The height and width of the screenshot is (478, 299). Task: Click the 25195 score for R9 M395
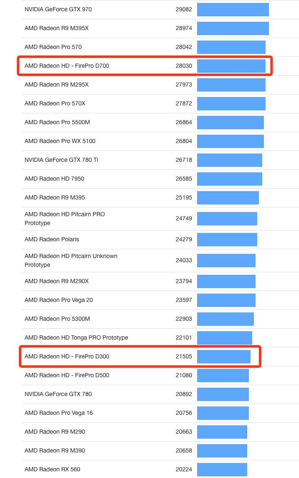click(x=184, y=197)
